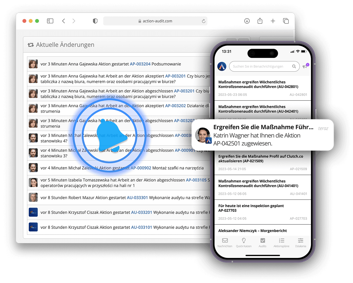Open link AP-003201 in abgeschlossen row

click(x=184, y=91)
